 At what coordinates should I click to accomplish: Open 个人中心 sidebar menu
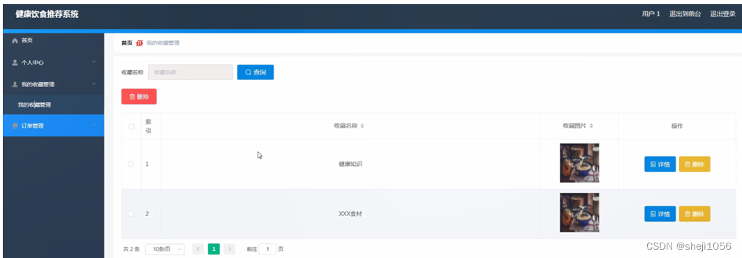point(54,62)
